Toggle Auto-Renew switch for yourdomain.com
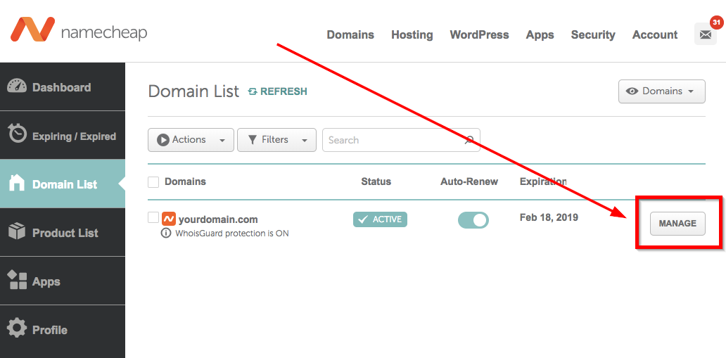 click(x=473, y=220)
